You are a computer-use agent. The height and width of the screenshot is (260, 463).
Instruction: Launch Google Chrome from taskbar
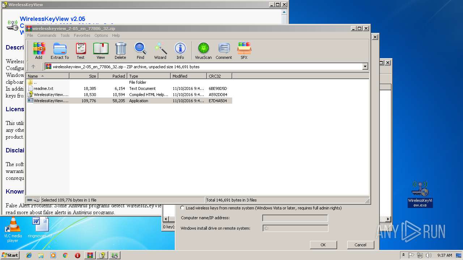tap(65, 255)
